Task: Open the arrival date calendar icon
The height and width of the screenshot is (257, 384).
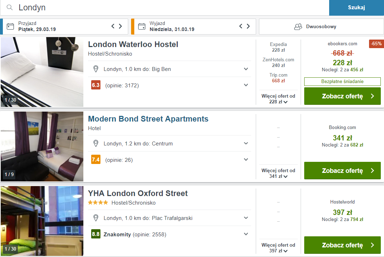Action: 10,26
